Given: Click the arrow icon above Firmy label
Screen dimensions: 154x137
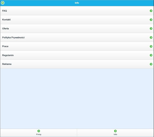Looking at the screenshot, I should click(39, 131).
